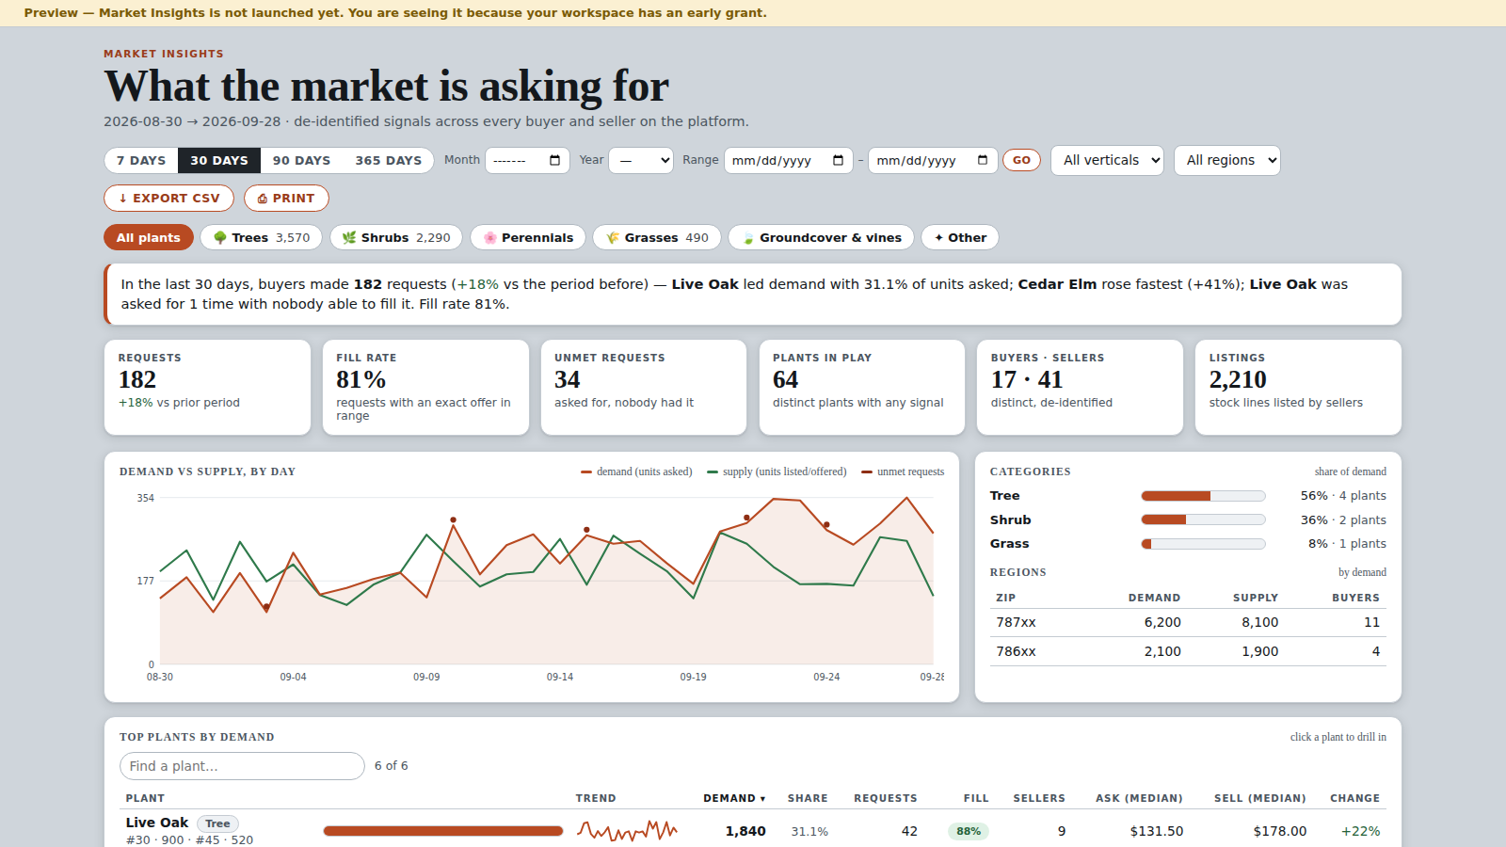Click the ASK (MEDIAN) column header

point(1139,798)
